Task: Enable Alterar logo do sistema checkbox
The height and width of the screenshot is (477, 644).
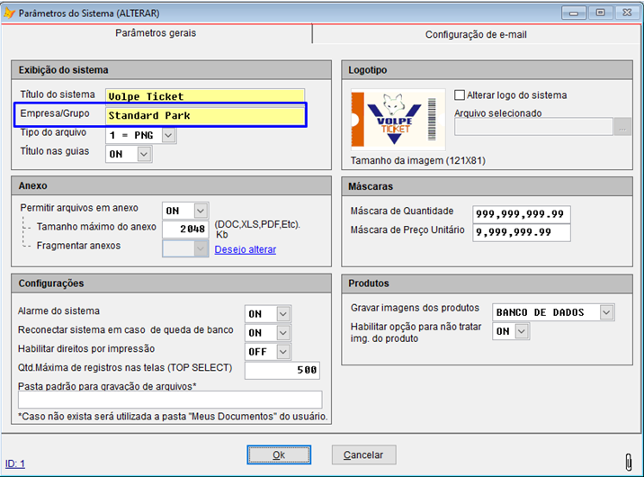Action: pyautogui.click(x=461, y=95)
